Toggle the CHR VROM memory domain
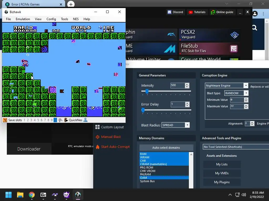 tap(164, 171)
